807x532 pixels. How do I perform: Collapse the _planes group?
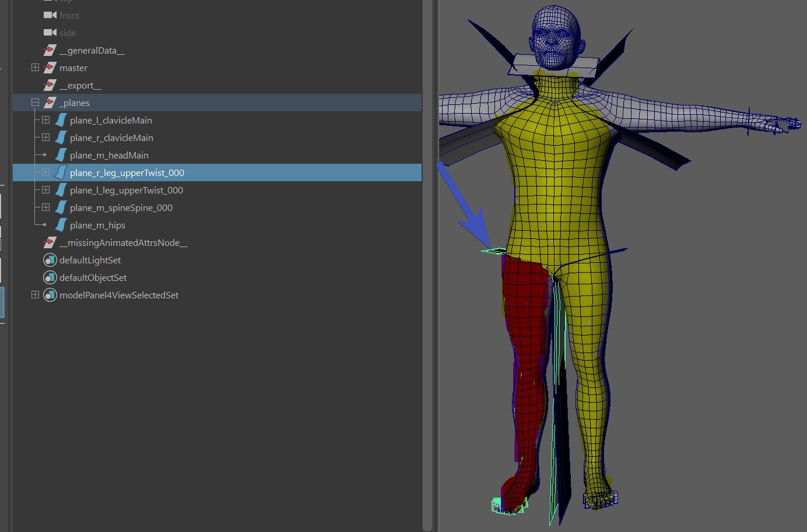pos(35,103)
